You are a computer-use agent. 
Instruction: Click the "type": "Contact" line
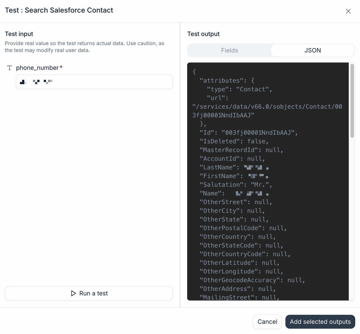tap(239, 89)
